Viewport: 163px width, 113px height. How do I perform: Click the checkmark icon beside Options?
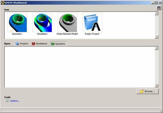pyautogui.click(x=7, y=101)
